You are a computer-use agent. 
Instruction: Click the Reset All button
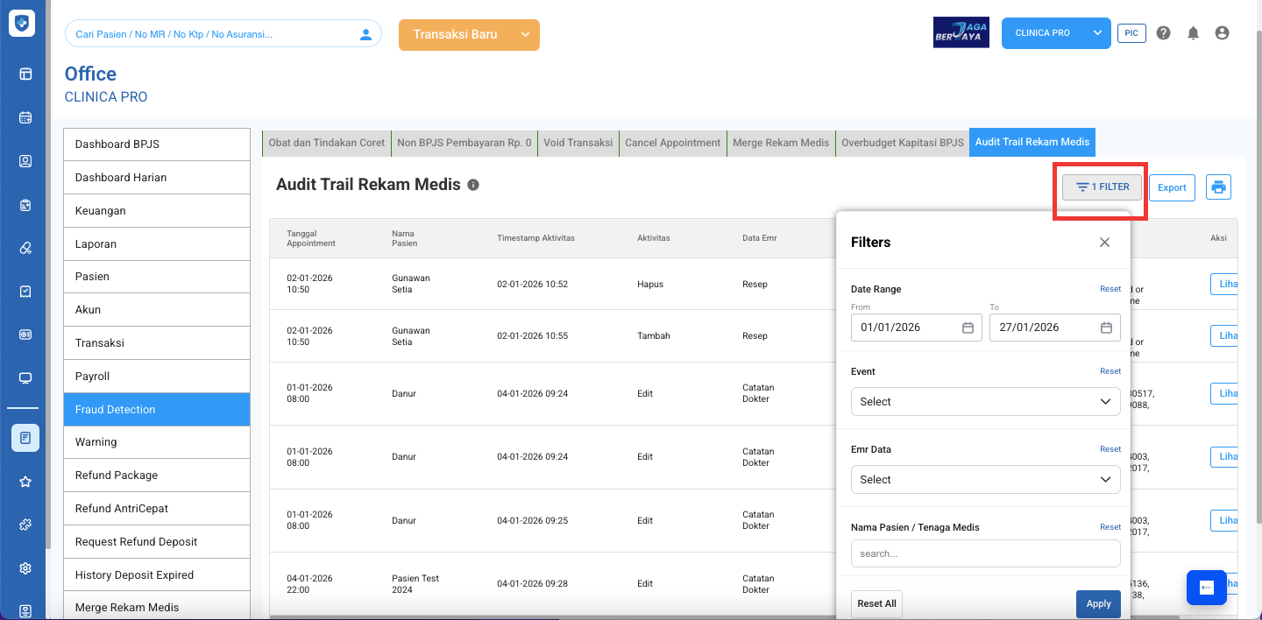click(x=876, y=603)
